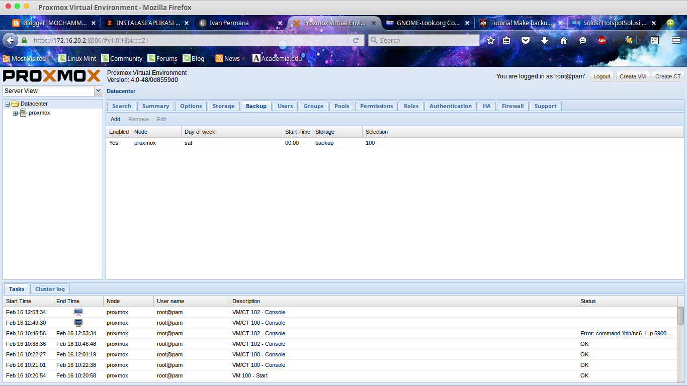Switch to the Blogger browser tab

[x=54, y=23]
